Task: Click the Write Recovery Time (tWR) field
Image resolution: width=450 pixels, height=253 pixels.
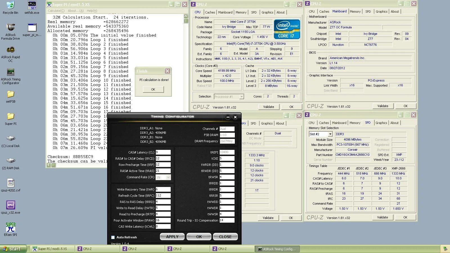Action: [x=163, y=189]
